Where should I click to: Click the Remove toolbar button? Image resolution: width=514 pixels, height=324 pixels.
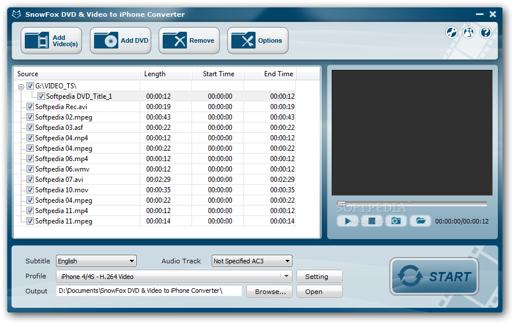189,40
